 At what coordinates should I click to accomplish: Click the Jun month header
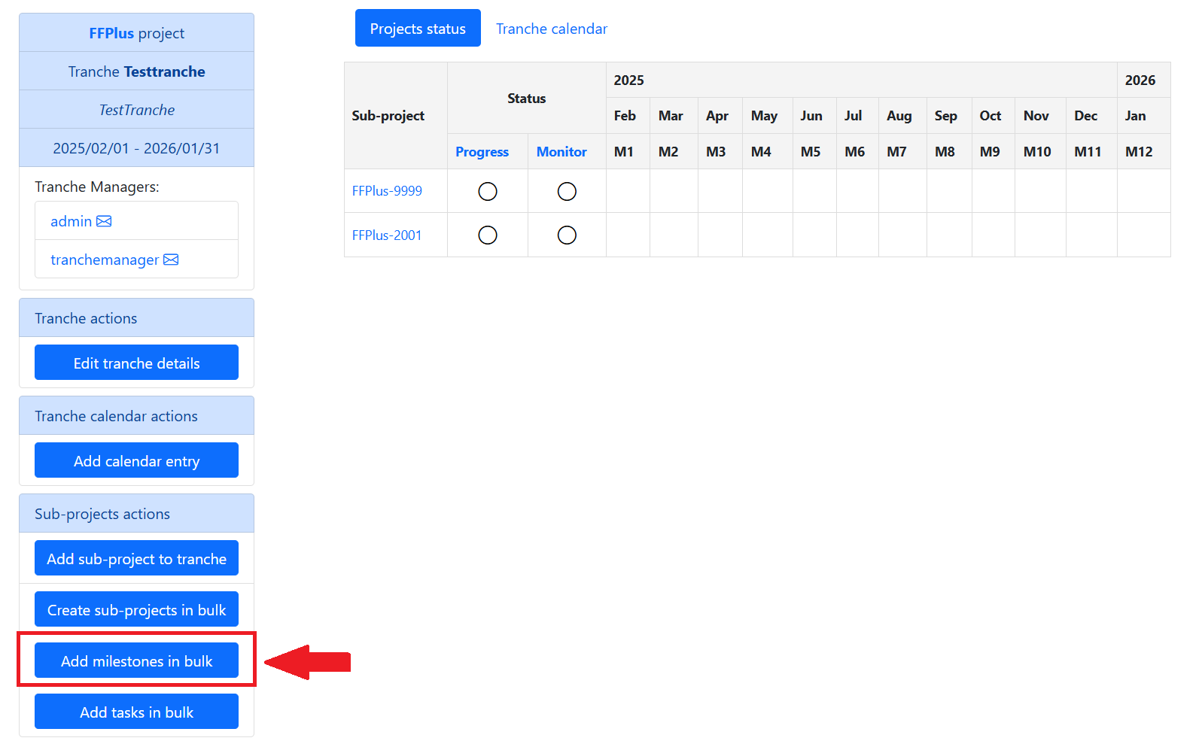point(815,116)
